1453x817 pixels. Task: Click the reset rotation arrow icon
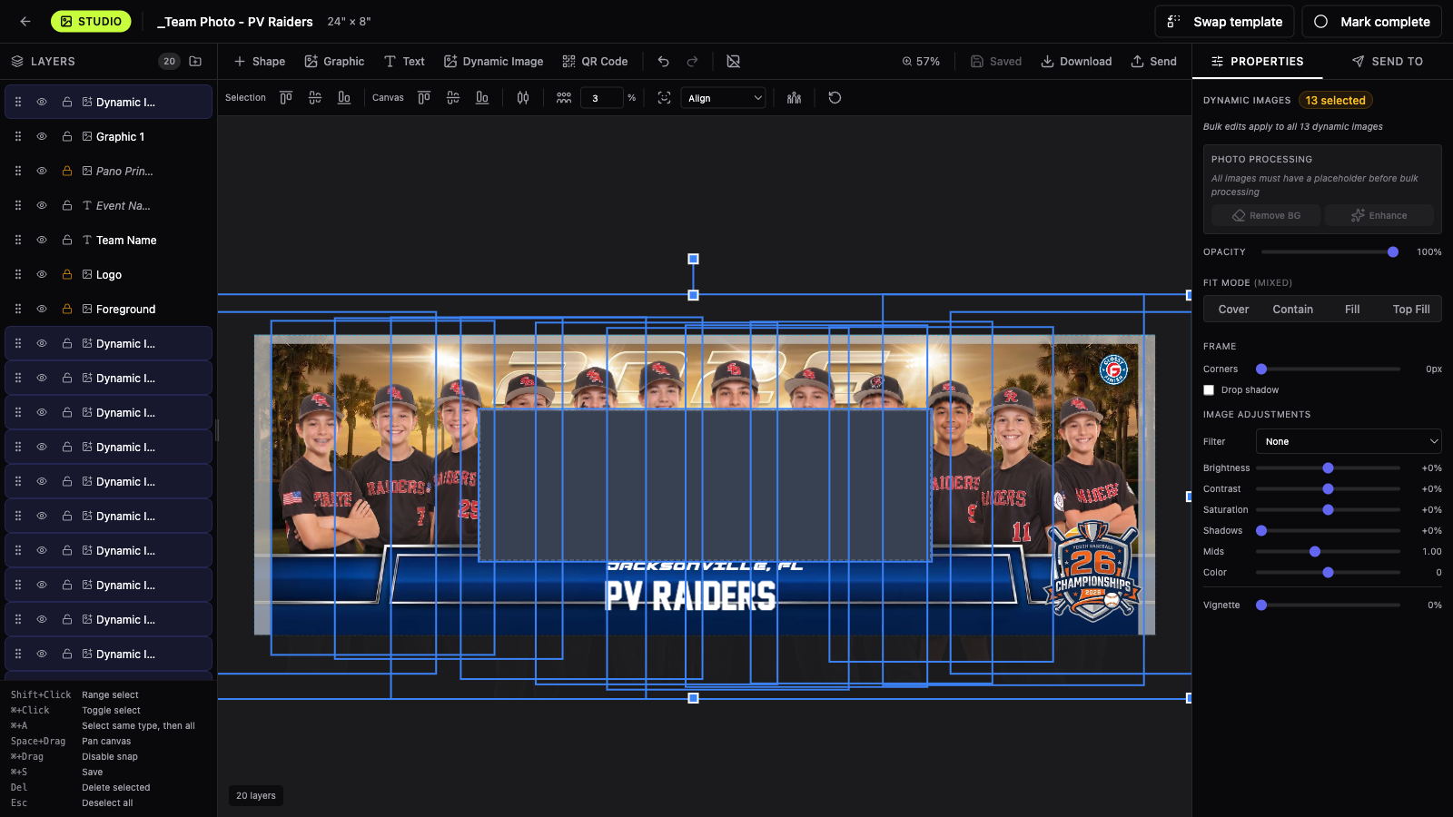coord(835,97)
